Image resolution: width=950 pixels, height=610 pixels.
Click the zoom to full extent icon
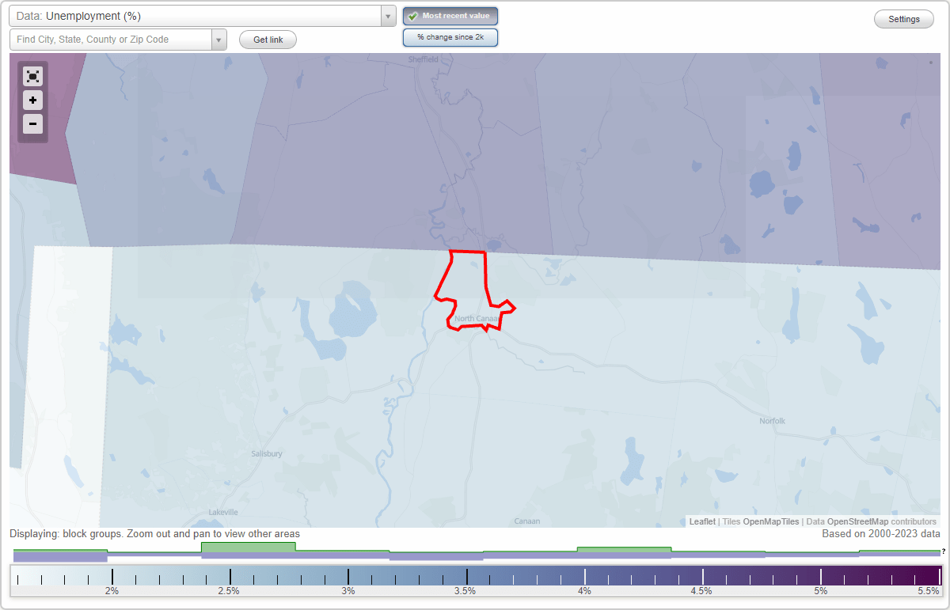[32, 76]
